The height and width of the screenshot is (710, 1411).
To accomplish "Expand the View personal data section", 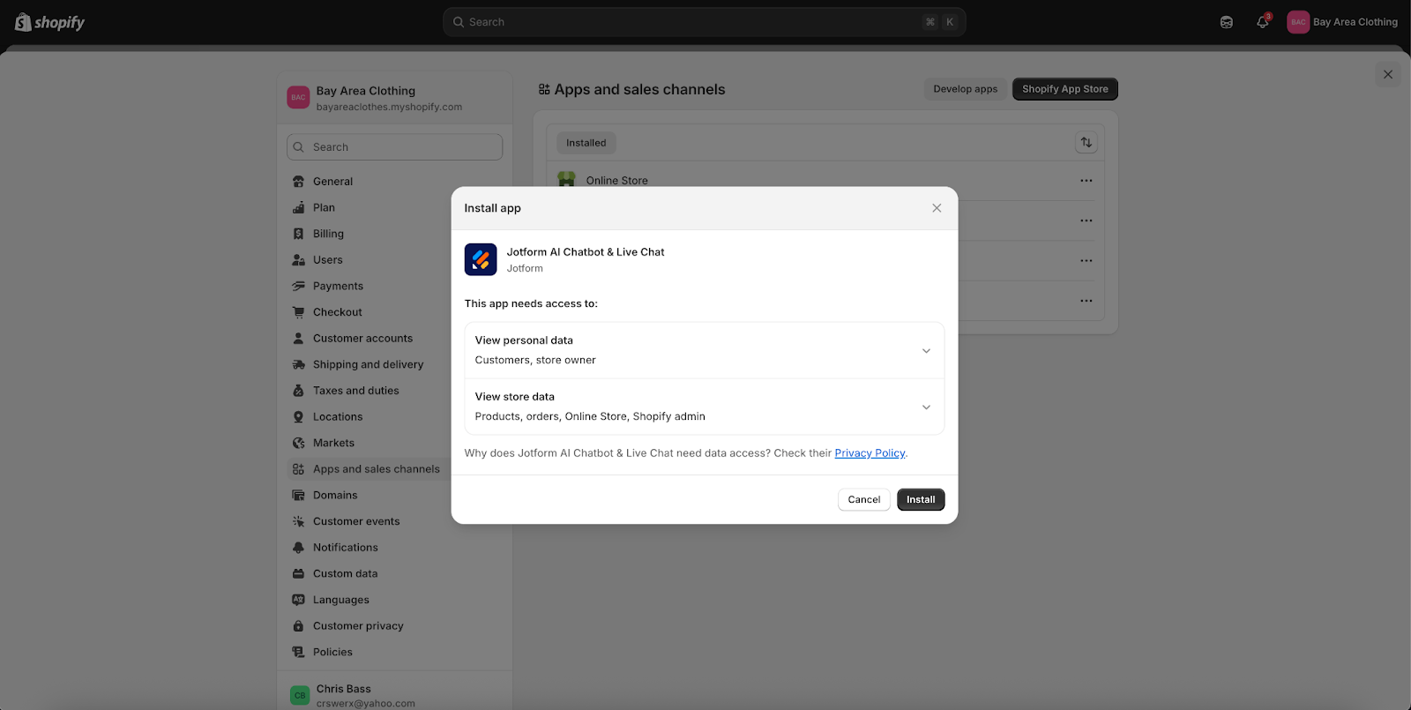I will coord(705,350).
